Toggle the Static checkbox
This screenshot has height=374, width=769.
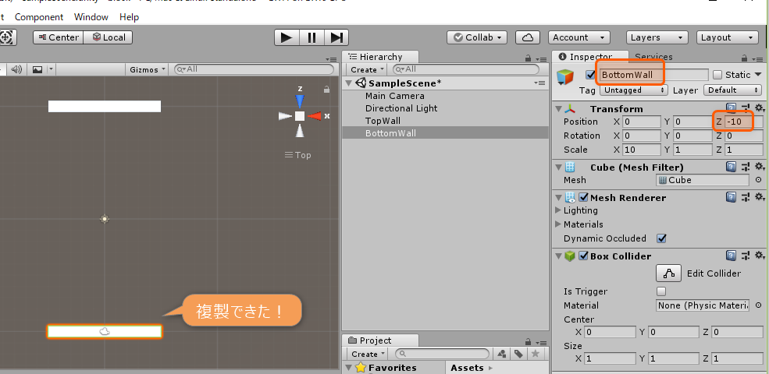coord(717,75)
